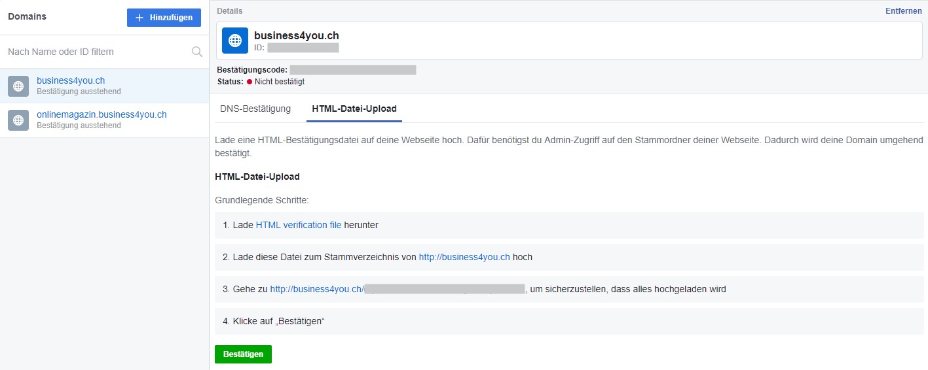This screenshot has height=370, width=928.
Task: Click the 'Domains' panel heading
Action: coord(27,16)
